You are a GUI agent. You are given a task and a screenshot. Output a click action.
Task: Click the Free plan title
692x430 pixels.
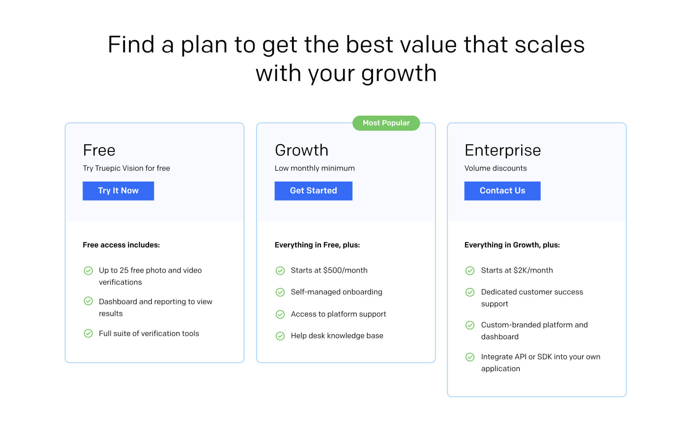pos(99,150)
